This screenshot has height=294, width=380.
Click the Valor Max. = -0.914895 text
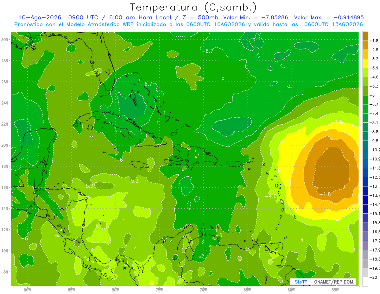tap(329, 17)
